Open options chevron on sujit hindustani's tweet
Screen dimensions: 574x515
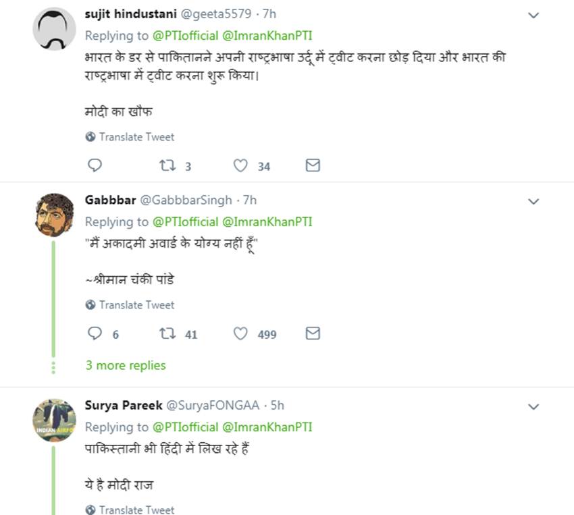pos(533,15)
